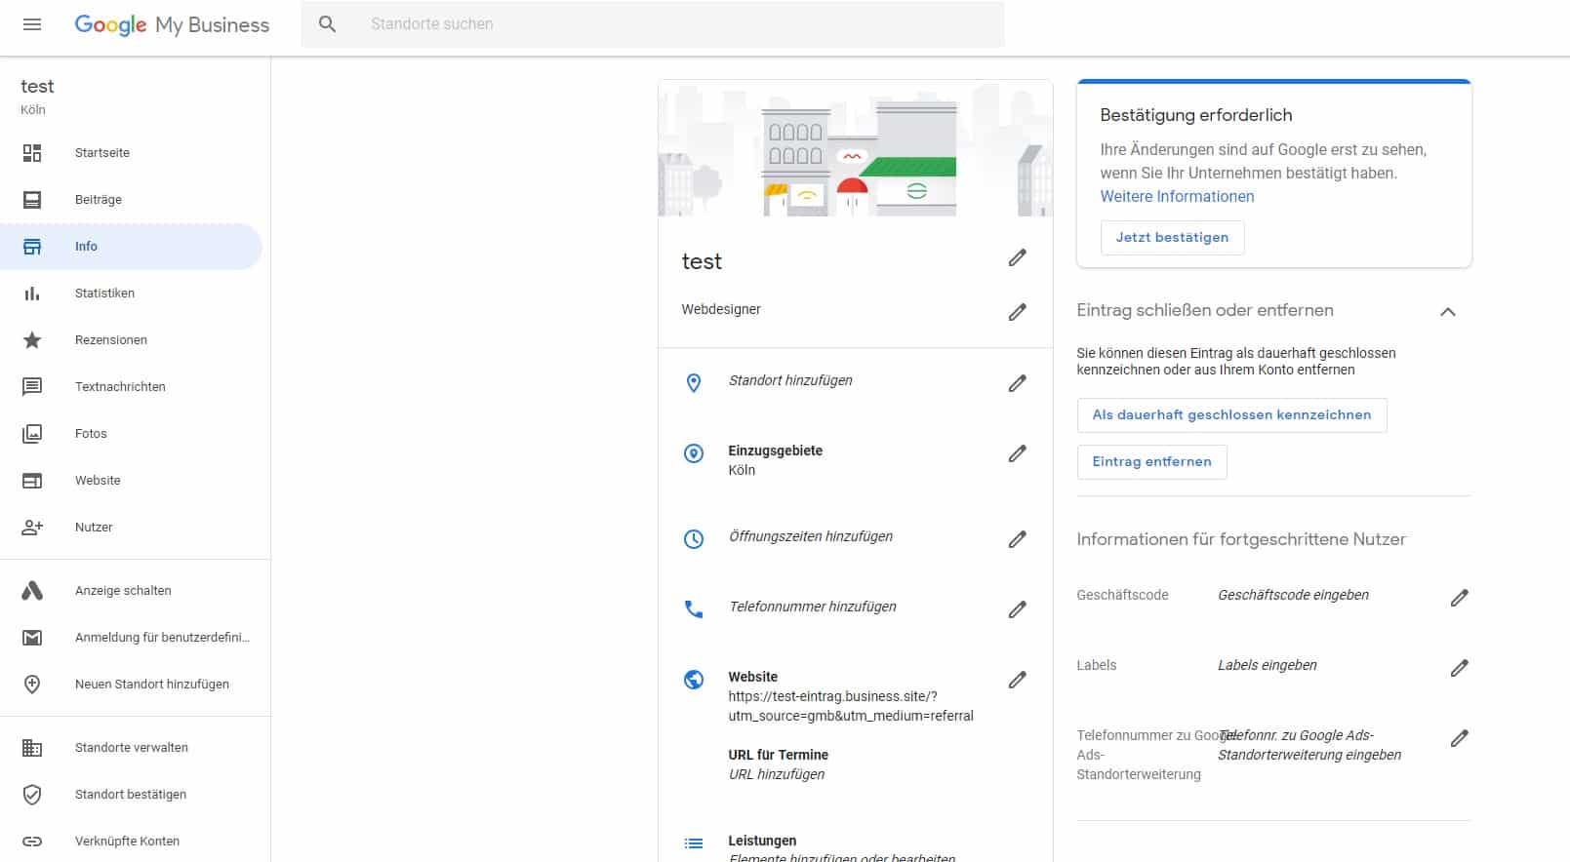Open Fotos in sidebar
The image size is (1570, 862).
[91, 434]
